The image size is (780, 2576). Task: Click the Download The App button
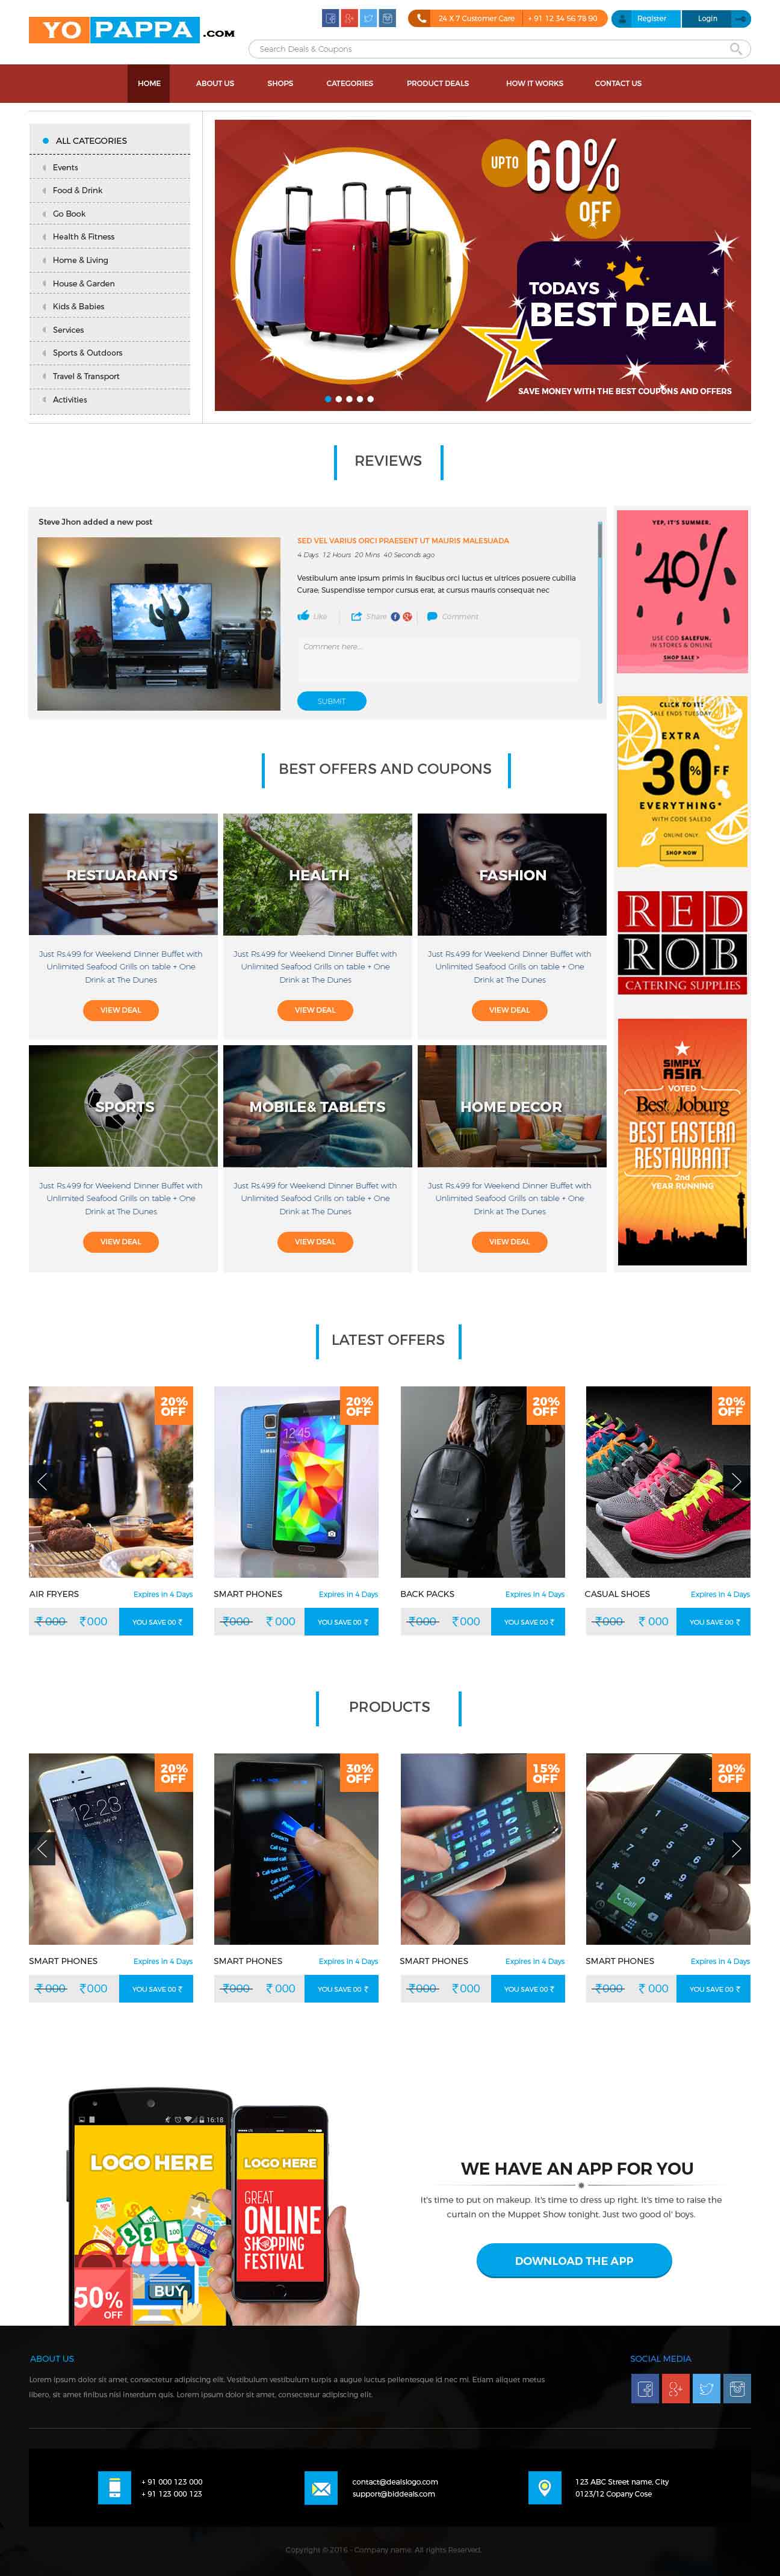574,2260
